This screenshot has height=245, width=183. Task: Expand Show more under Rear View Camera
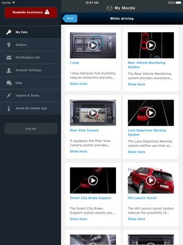pos(78,151)
